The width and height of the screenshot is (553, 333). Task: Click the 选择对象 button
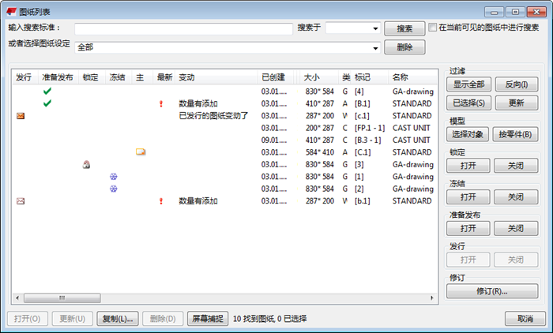pyautogui.click(x=468, y=134)
